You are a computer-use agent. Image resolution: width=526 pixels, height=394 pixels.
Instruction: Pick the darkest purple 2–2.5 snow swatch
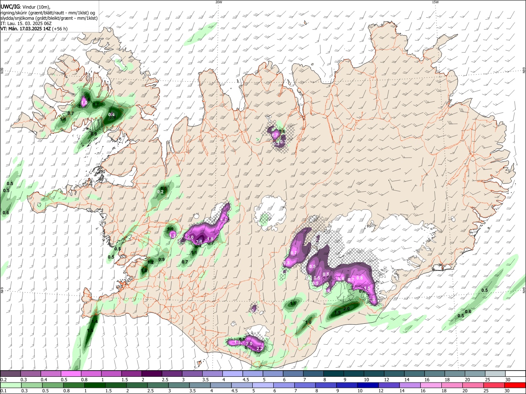151,374
